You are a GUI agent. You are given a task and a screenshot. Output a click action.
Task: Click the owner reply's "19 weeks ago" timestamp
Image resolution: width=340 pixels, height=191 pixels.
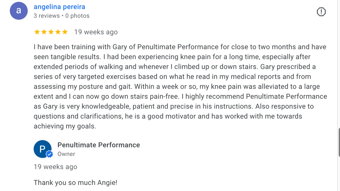coord(56,167)
